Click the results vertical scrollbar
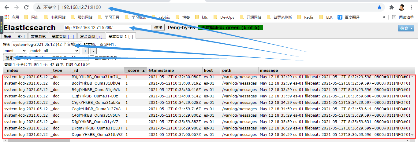The height and width of the screenshot is (142, 418). [x=413, y=106]
